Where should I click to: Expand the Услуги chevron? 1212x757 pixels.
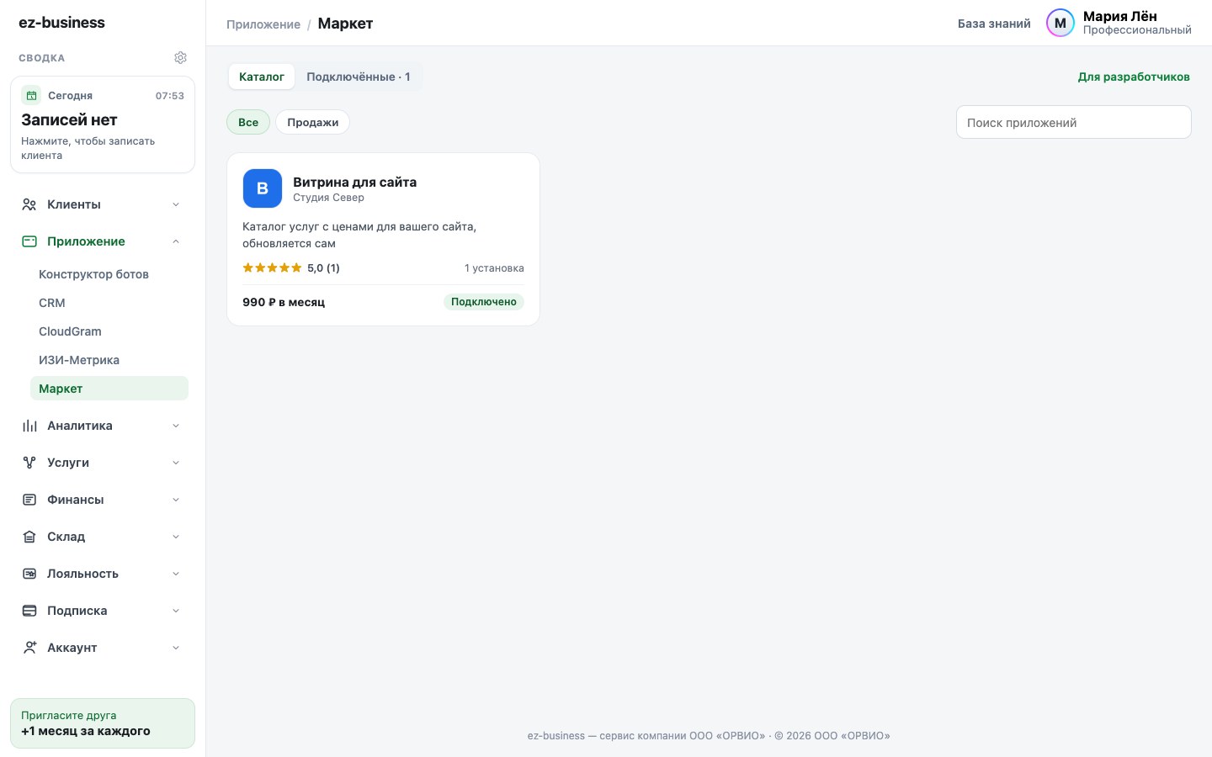[176, 463]
